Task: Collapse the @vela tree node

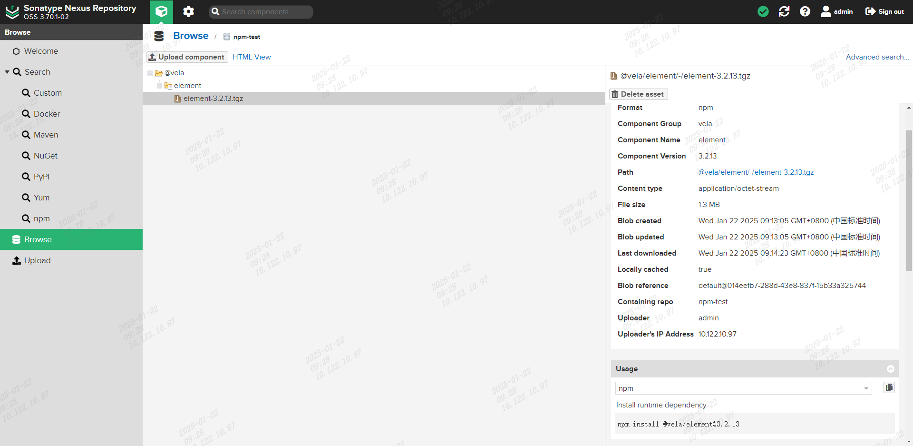Action: tap(150, 73)
